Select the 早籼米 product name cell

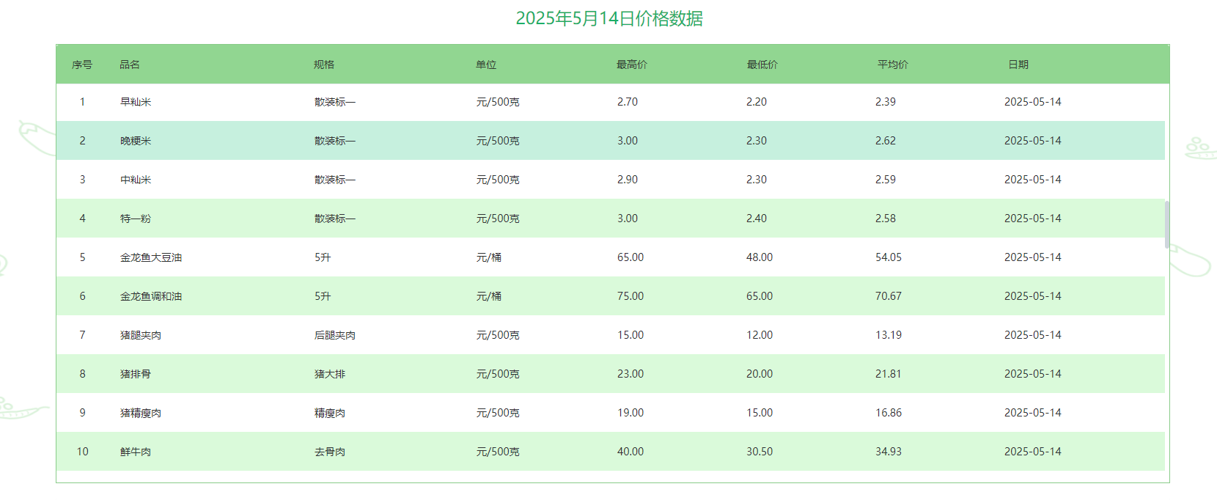136,102
